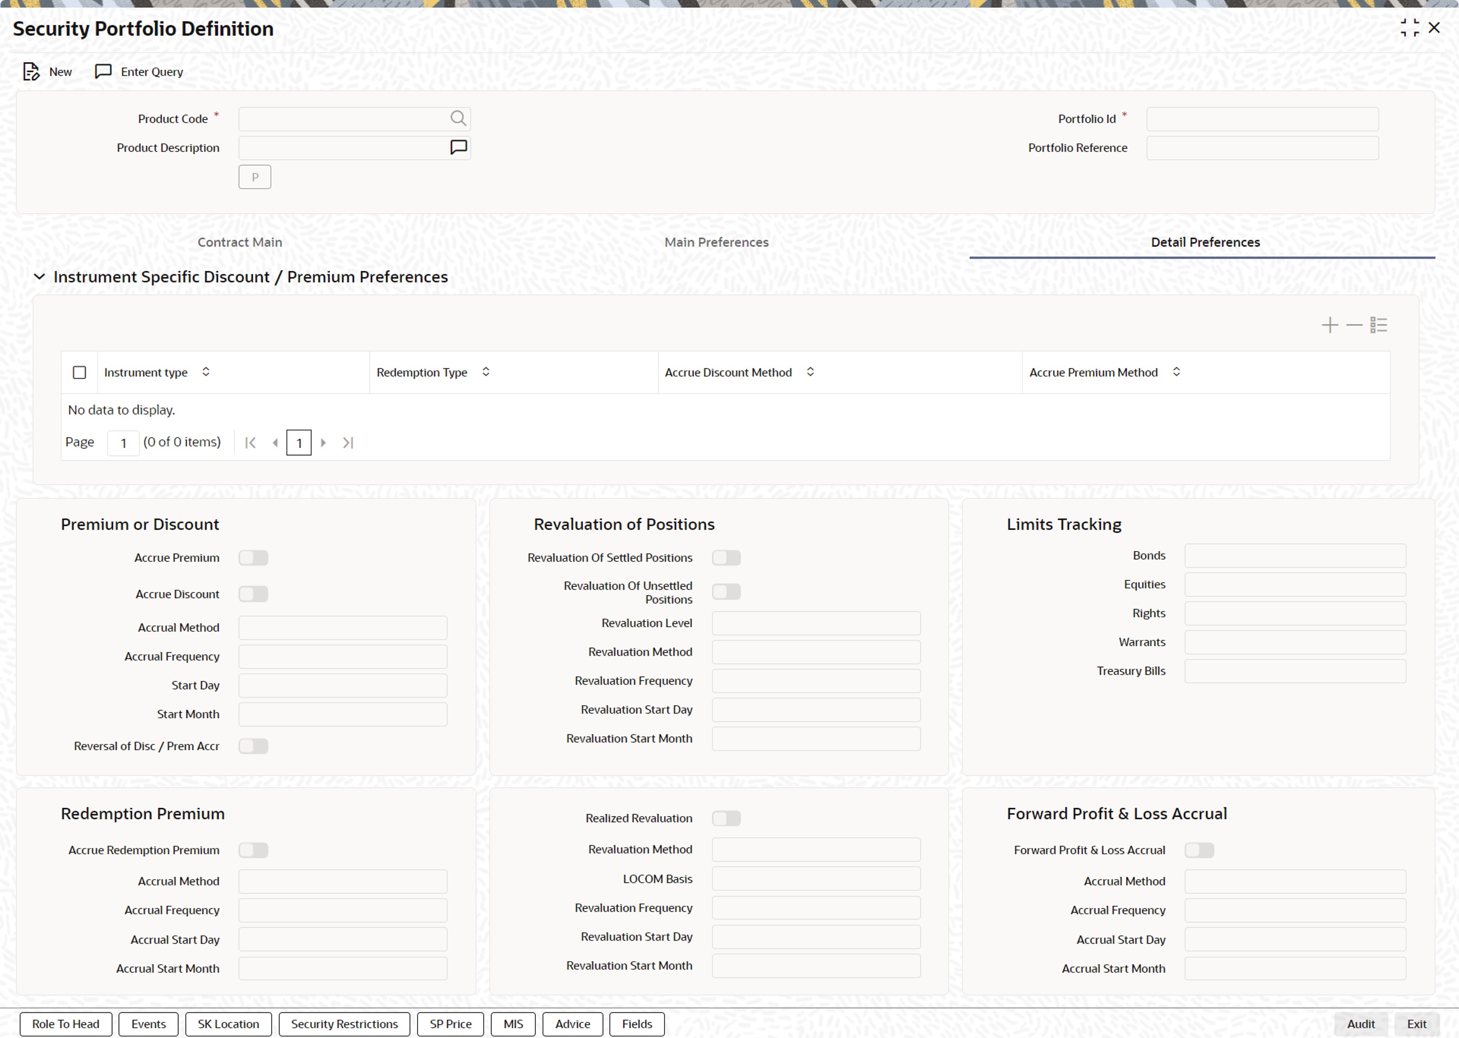Add a row with the plus icon

(x=1329, y=325)
